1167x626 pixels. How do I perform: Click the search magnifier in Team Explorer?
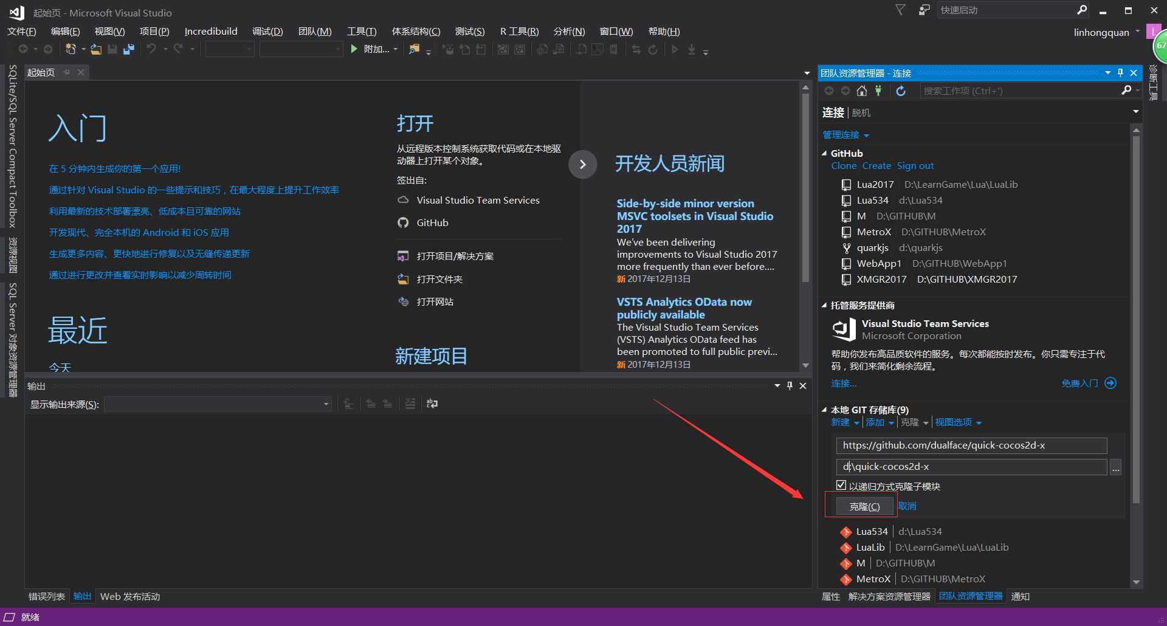click(x=1126, y=90)
